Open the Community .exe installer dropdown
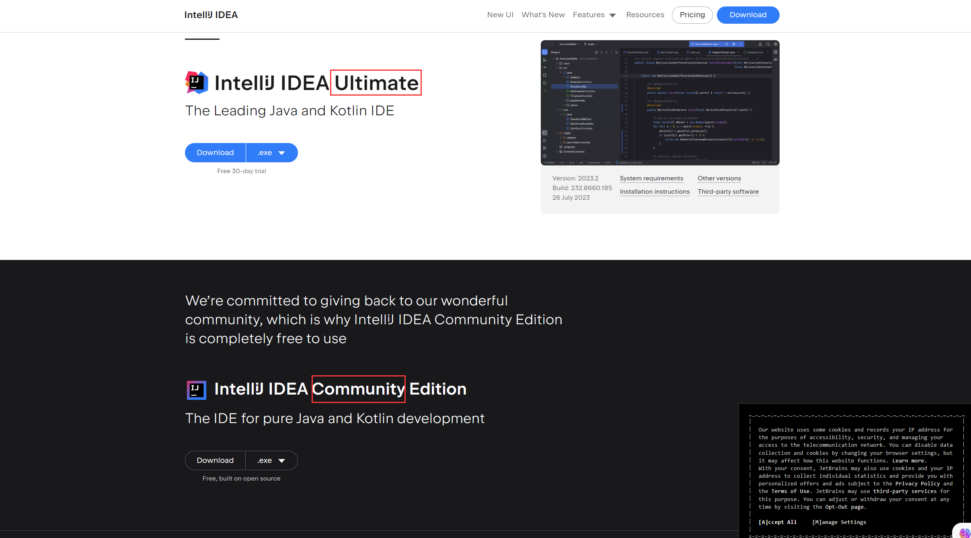Screen dimensions: 971x538 [x=271, y=460]
